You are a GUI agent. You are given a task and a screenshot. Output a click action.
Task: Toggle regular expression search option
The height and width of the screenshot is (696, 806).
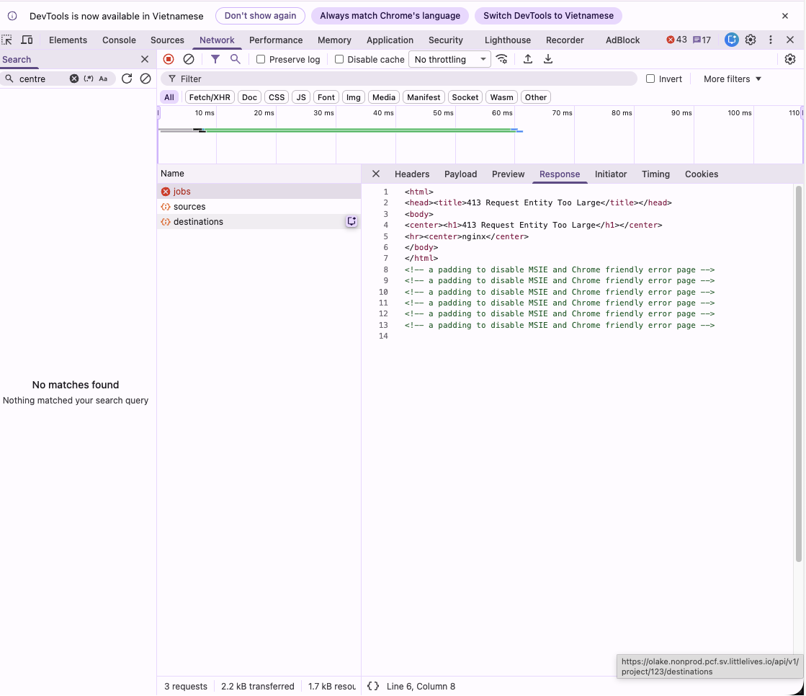click(89, 79)
